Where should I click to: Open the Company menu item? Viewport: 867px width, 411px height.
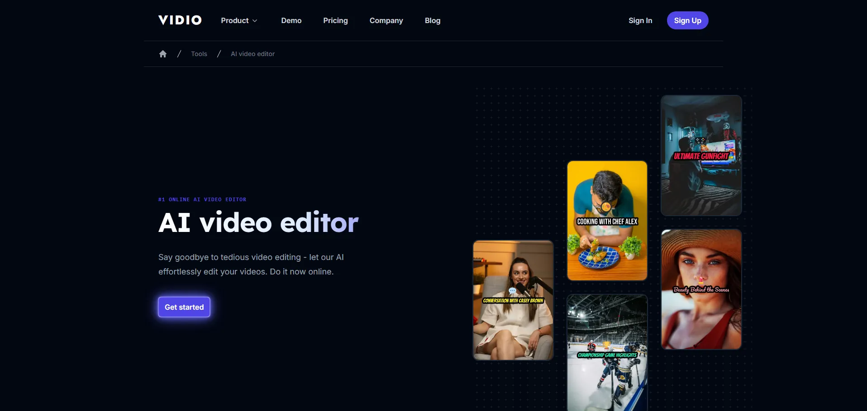click(x=386, y=21)
